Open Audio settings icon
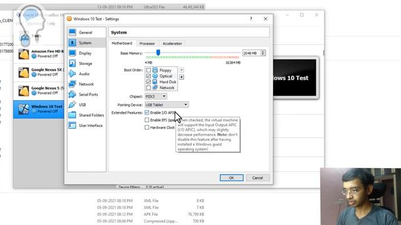The width and height of the screenshot is (401, 225). tap(73, 74)
